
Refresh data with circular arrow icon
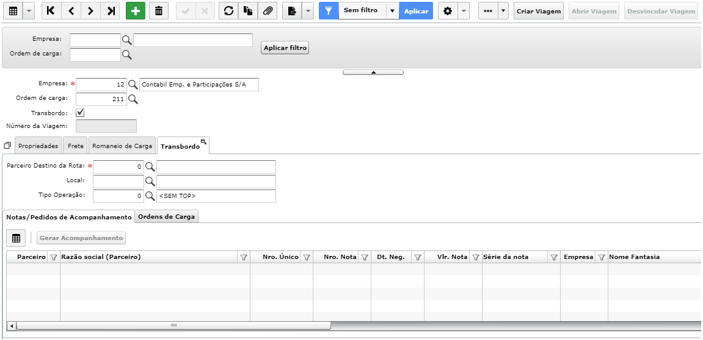click(228, 11)
